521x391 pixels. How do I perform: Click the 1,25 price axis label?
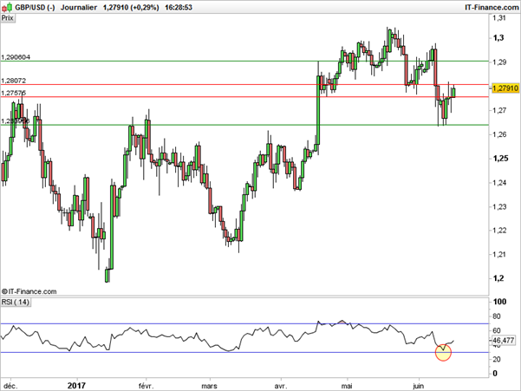coord(500,158)
